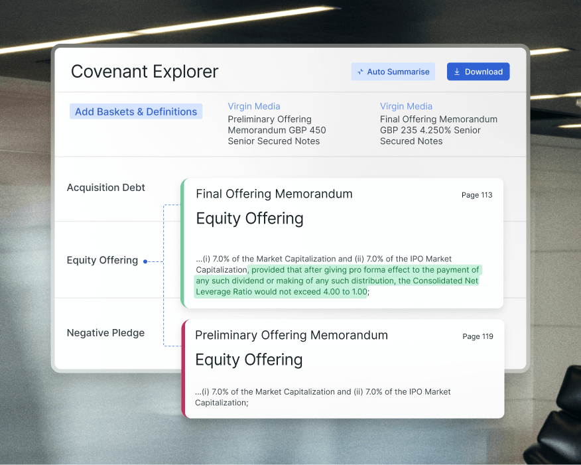The height and width of the screenshot is (465, 581).
Task: Click Page 113 on the Final Memorandum card
Action: 476,195
